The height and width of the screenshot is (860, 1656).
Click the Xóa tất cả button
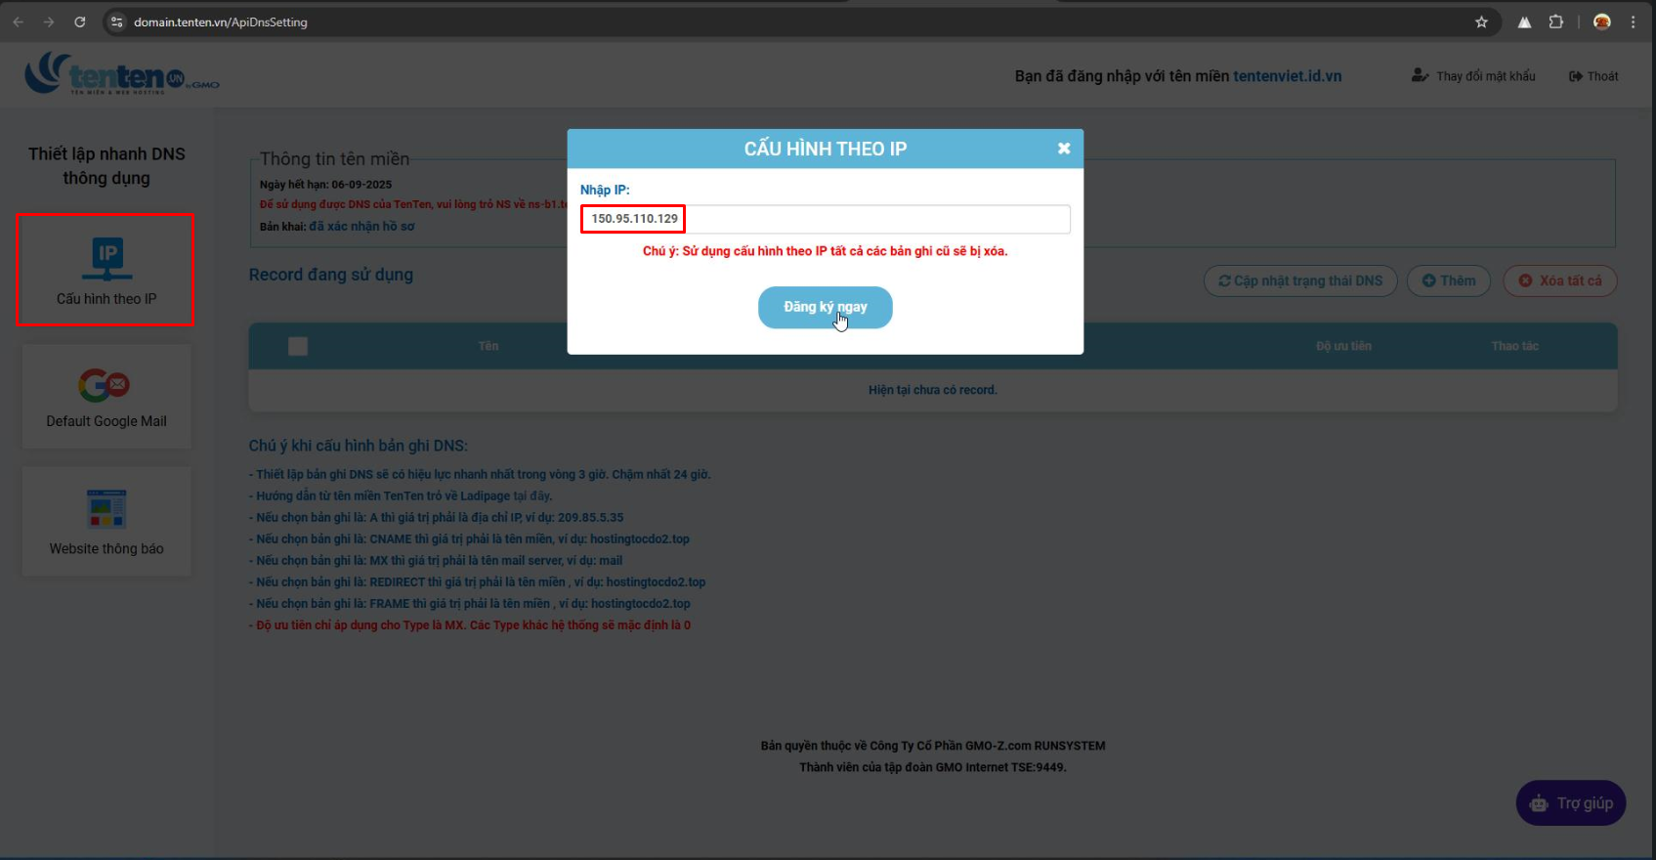pos(1559,281)
